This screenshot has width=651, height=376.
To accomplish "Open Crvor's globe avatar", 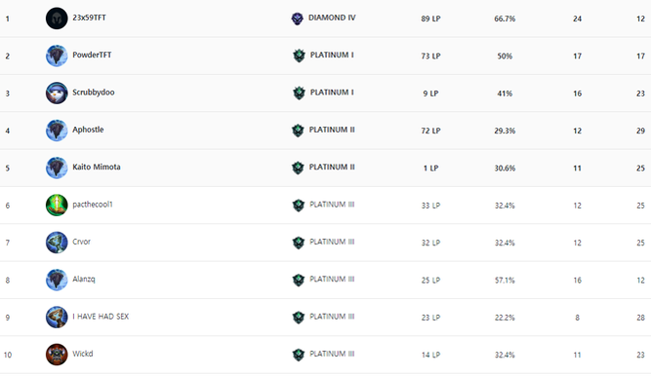I will pyautogui.click(x=57, y=243).
